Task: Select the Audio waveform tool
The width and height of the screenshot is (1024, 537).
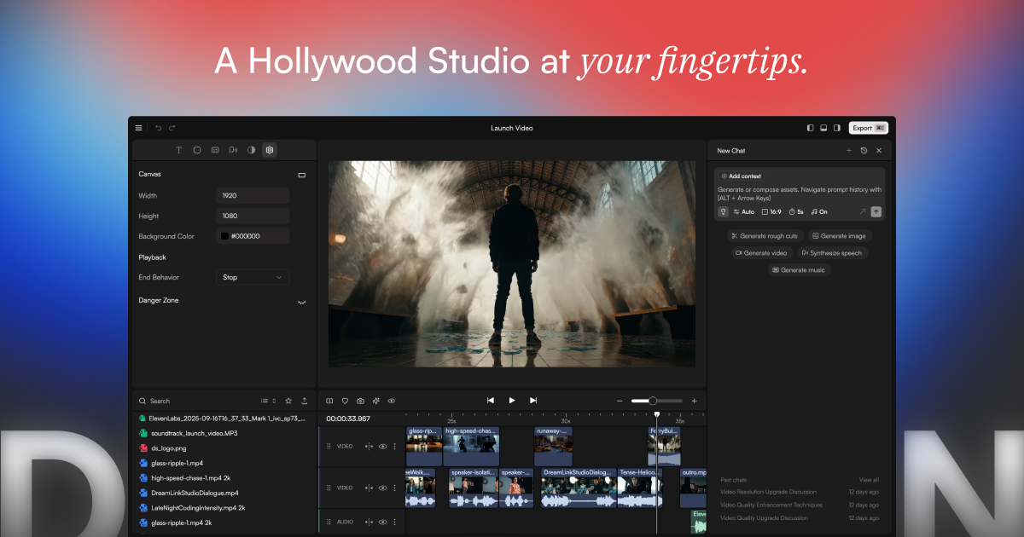Action: [x=233, y=150]
